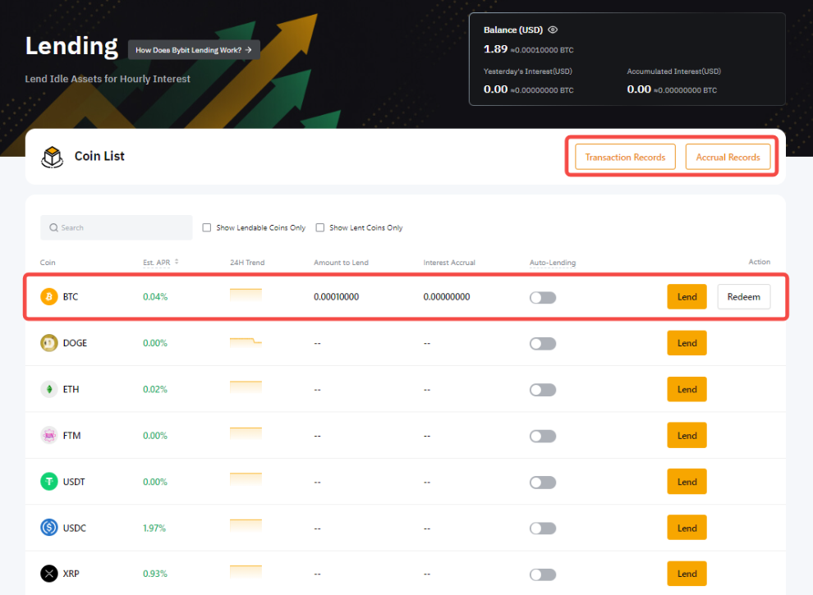
Task: Focus the coin Search field
Action: [117, 227]
